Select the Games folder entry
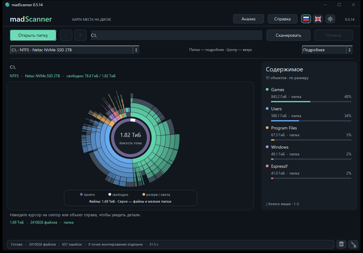The image size is (363, 253). (309, 95)
